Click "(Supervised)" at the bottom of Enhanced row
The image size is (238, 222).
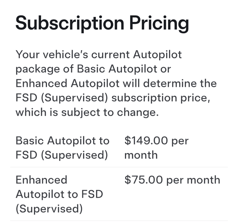(x=49, y=209)
